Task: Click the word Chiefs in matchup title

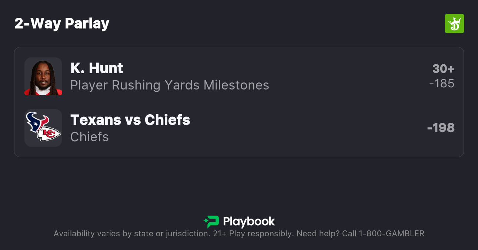Action: point(167,120)
